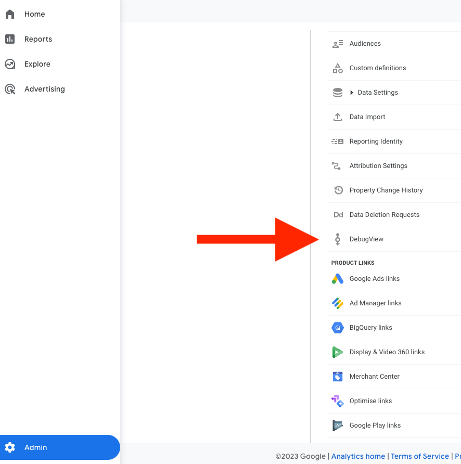This screenshot has height=464, width=461.
Task: Open Home in the sidebar
Action: [x=35, y=14]
